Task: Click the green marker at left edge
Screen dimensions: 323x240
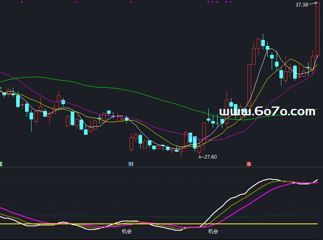Action: pyautogui.click(x=1, y=164)
